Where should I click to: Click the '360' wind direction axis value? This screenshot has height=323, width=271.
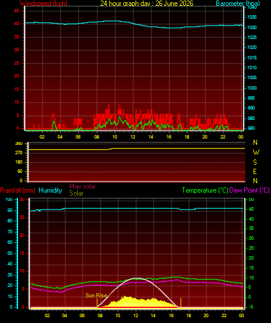coord(19,144)
